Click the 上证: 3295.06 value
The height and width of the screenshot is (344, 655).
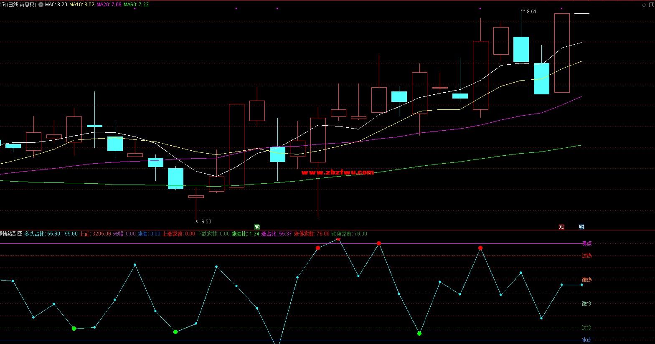coord(96,234)
